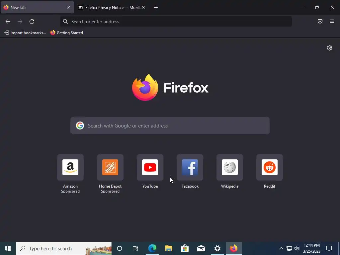
Task: Open the Save to Pocket icon
Action: (x=320, y=21)
